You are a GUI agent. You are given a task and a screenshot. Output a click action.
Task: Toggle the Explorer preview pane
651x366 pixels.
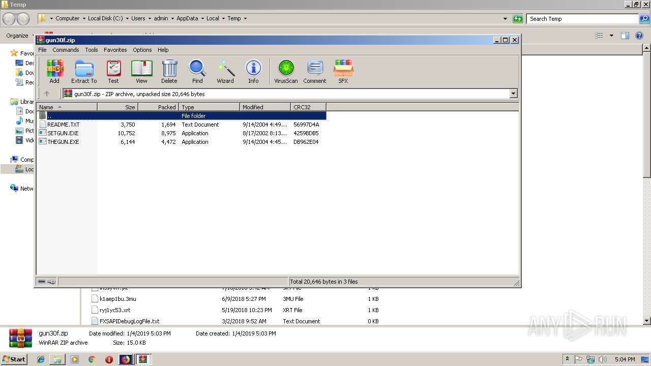(625, 36)
